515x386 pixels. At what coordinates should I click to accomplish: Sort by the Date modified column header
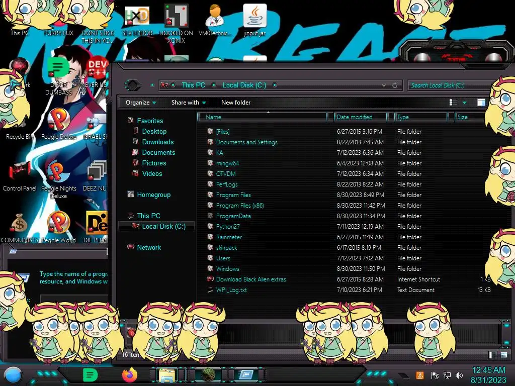click(x=360, y=117)
